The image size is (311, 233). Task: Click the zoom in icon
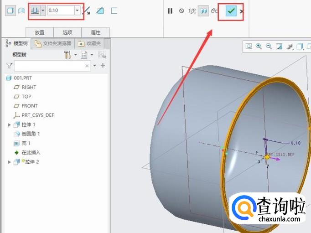[259, 47]
